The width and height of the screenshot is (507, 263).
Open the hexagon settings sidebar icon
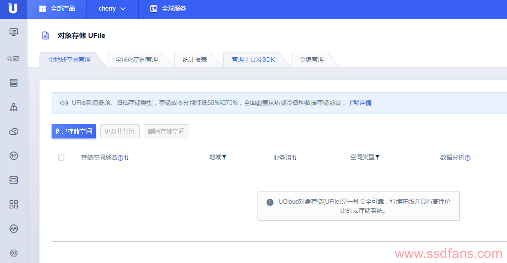(14, 253)
